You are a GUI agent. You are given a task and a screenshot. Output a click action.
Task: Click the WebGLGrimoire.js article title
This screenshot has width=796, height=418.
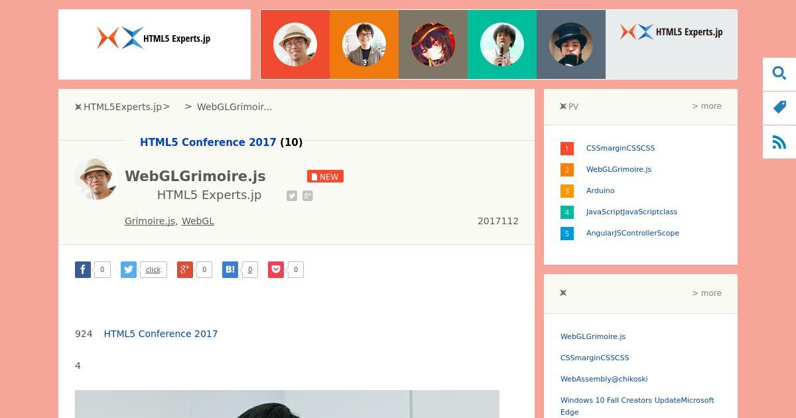(195, 176)
